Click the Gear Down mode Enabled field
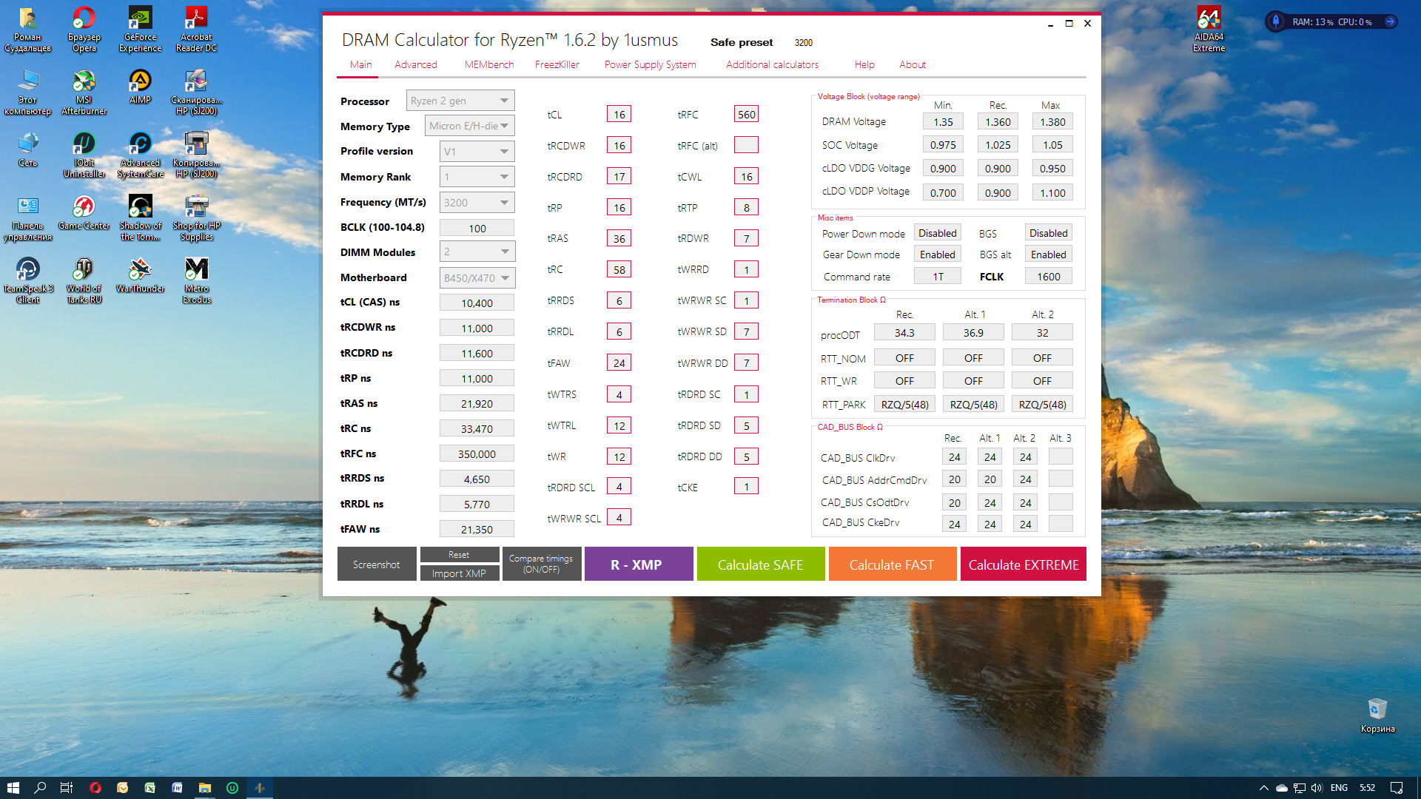This screenshot has height=799, width=1421. coord(937,254)
